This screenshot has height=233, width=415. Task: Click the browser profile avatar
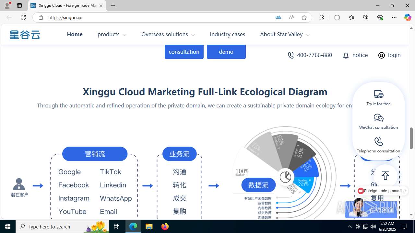(7, 6)
